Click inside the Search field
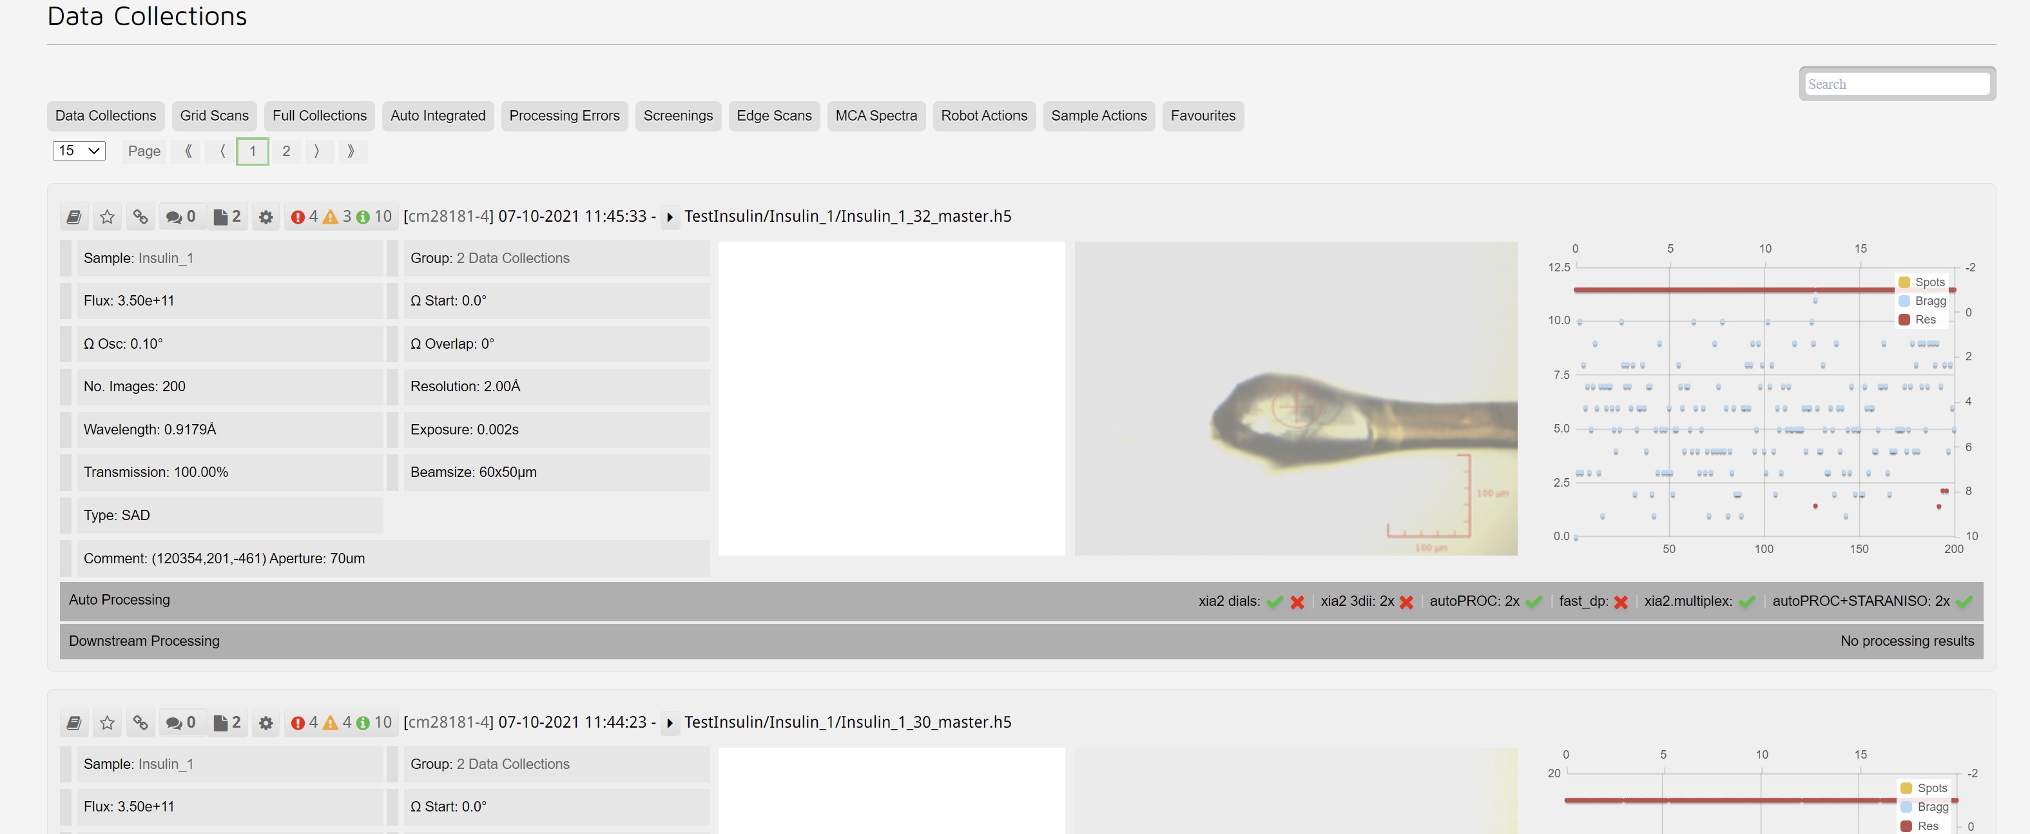The width and height of the screenshot is (2030, 834). click(1898, 84)
